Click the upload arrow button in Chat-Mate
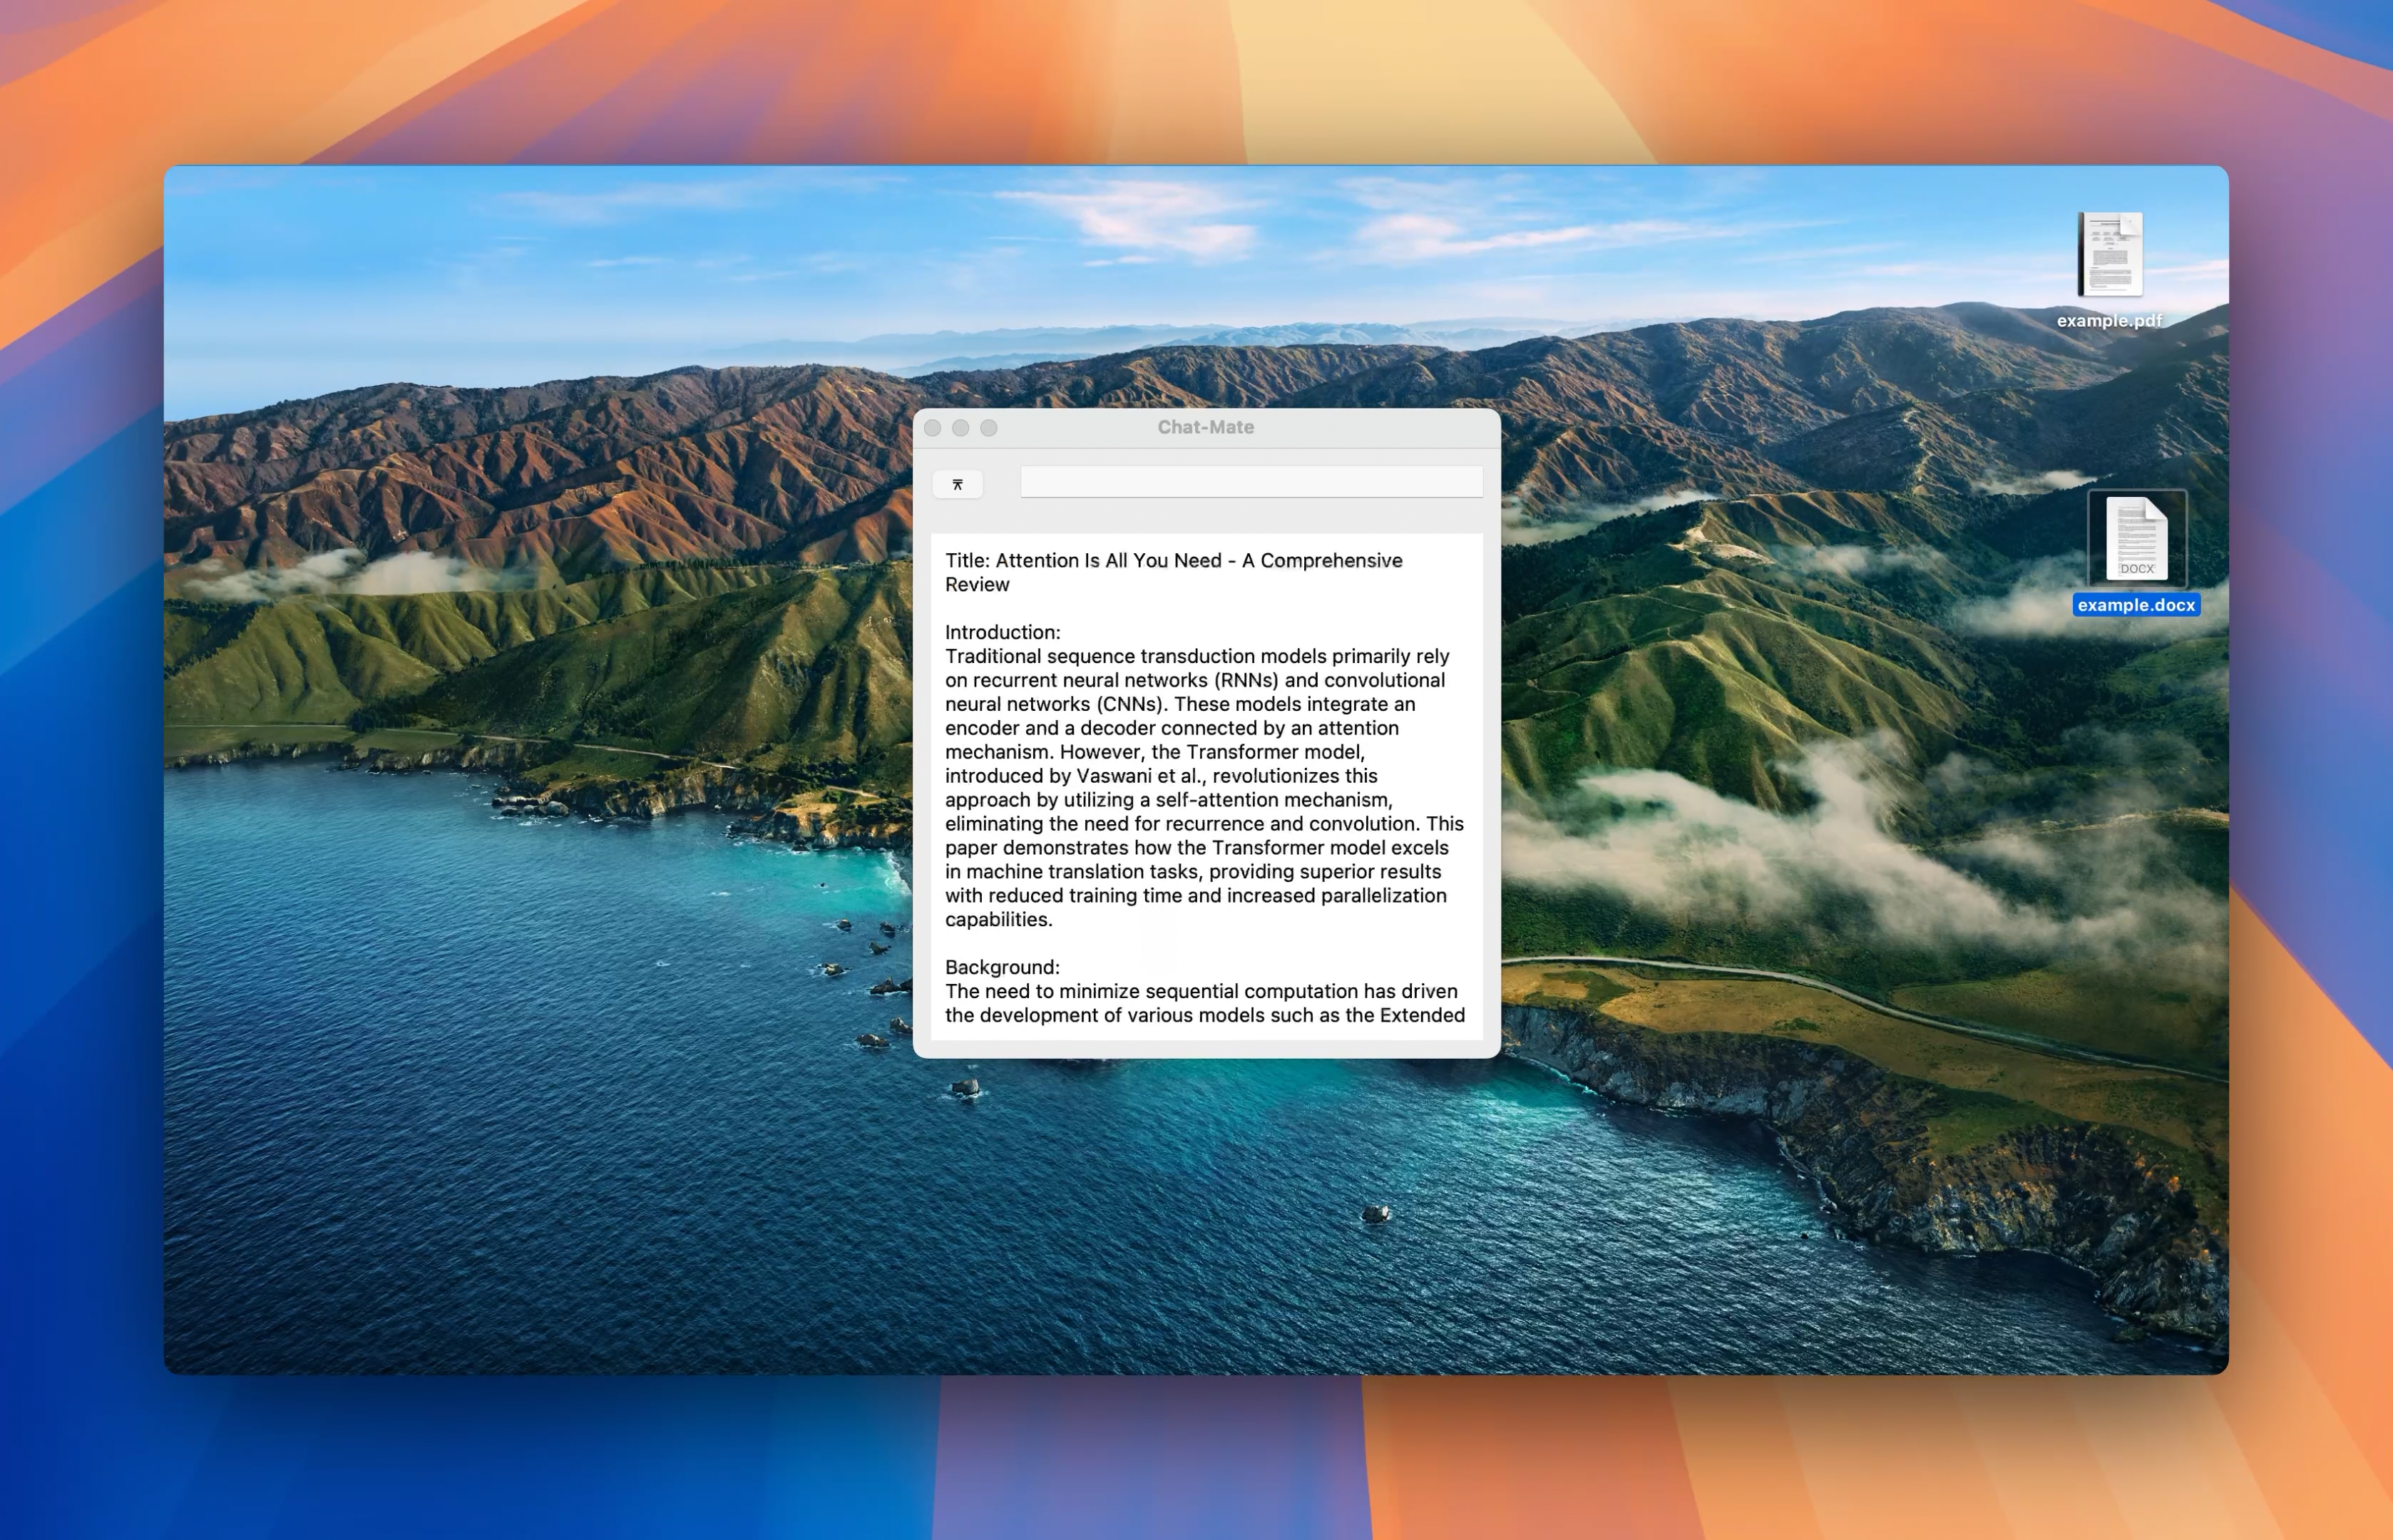This screenshot has height=1540, width=2393. tap(957, 485)
